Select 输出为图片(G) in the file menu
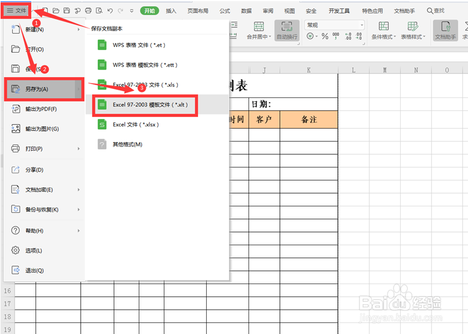The image size is (468, 334). 44,129
